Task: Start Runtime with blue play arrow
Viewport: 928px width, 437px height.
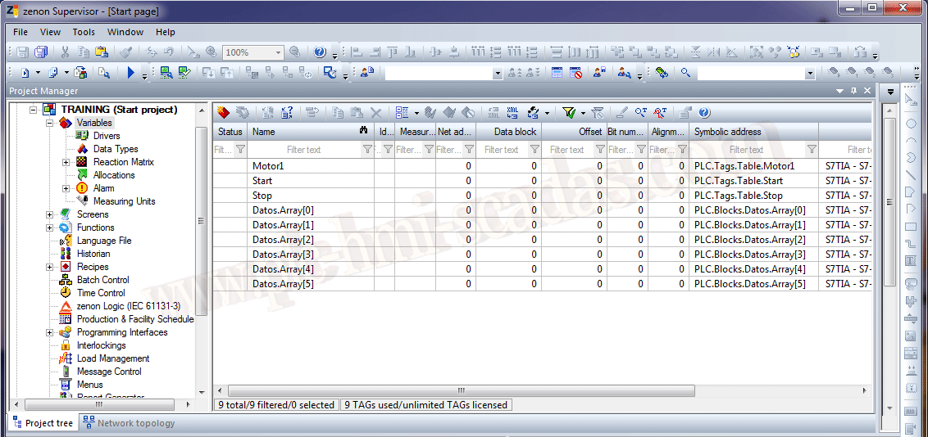Action: click(130, 73)
